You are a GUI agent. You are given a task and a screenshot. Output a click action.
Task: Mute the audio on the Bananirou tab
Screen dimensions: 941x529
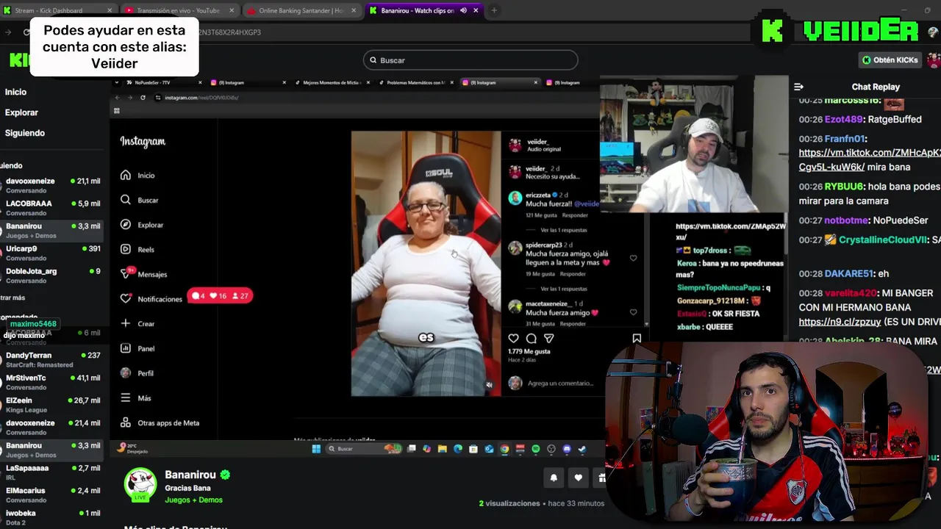click(463, 10)
